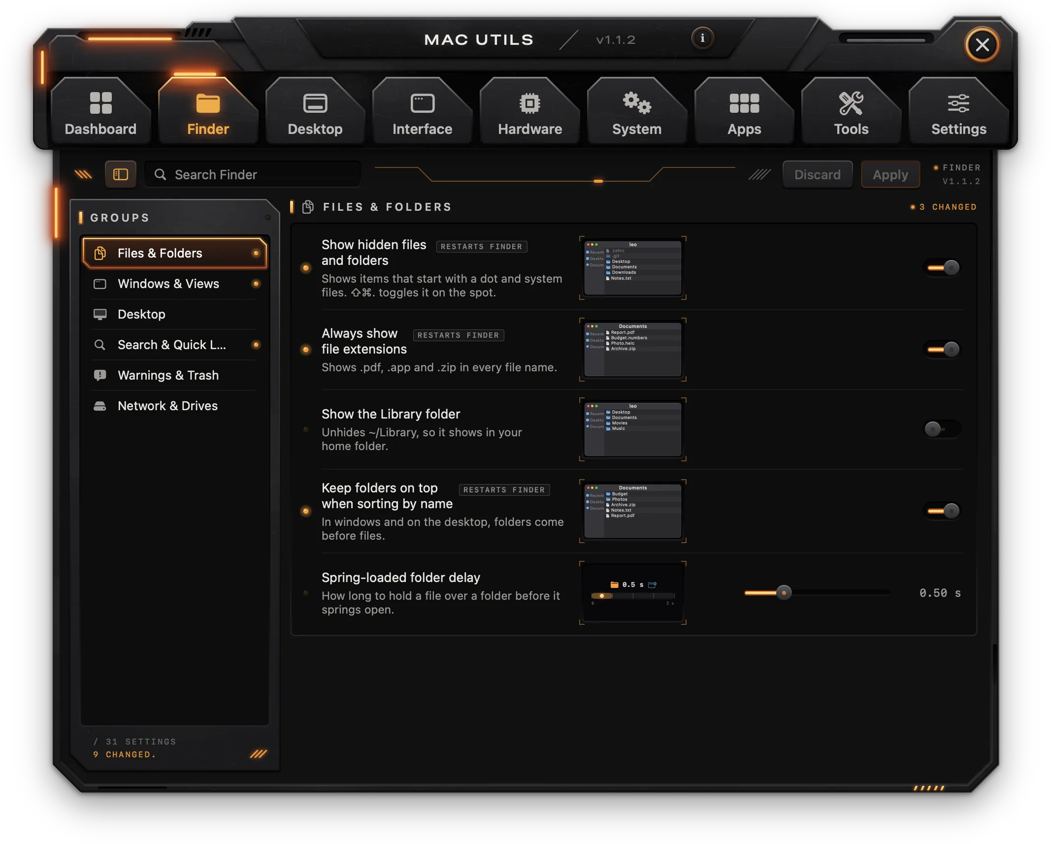
Task: Click the Settings sliders icon
Action: tap(958, 103)
